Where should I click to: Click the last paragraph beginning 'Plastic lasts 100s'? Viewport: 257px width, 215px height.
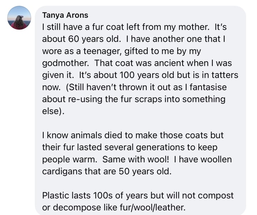(138, 201)
